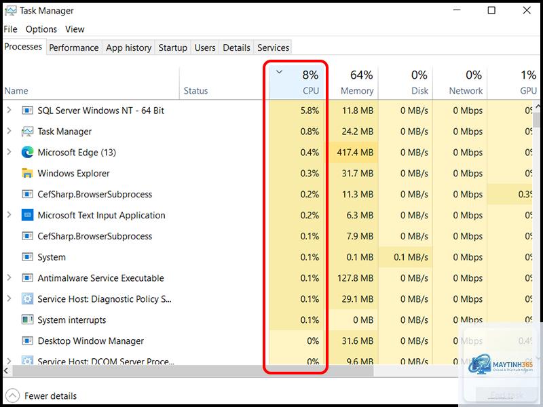Click the Desktop Window Manager icon
Viewport: 543px width, 407px height.
coord(27,341)
